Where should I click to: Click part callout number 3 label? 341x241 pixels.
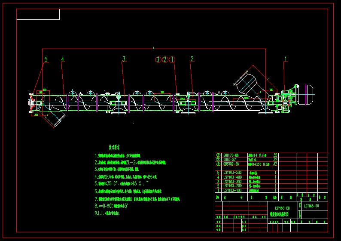pyautogui.click(x=124, y=59)
